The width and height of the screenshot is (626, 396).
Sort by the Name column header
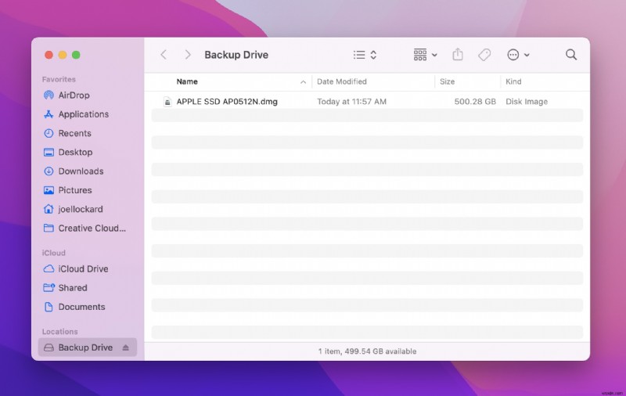187,81
